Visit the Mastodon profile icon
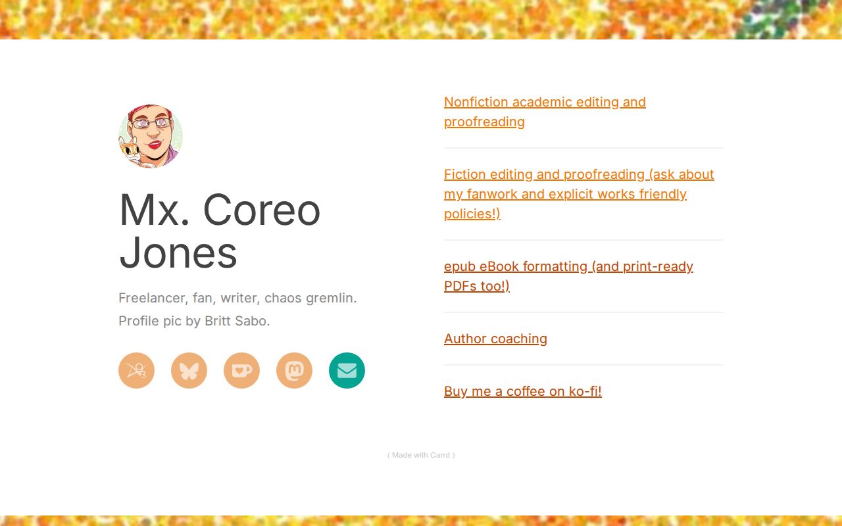This screenshot has height=526, width=842. [x=294, y=371]
